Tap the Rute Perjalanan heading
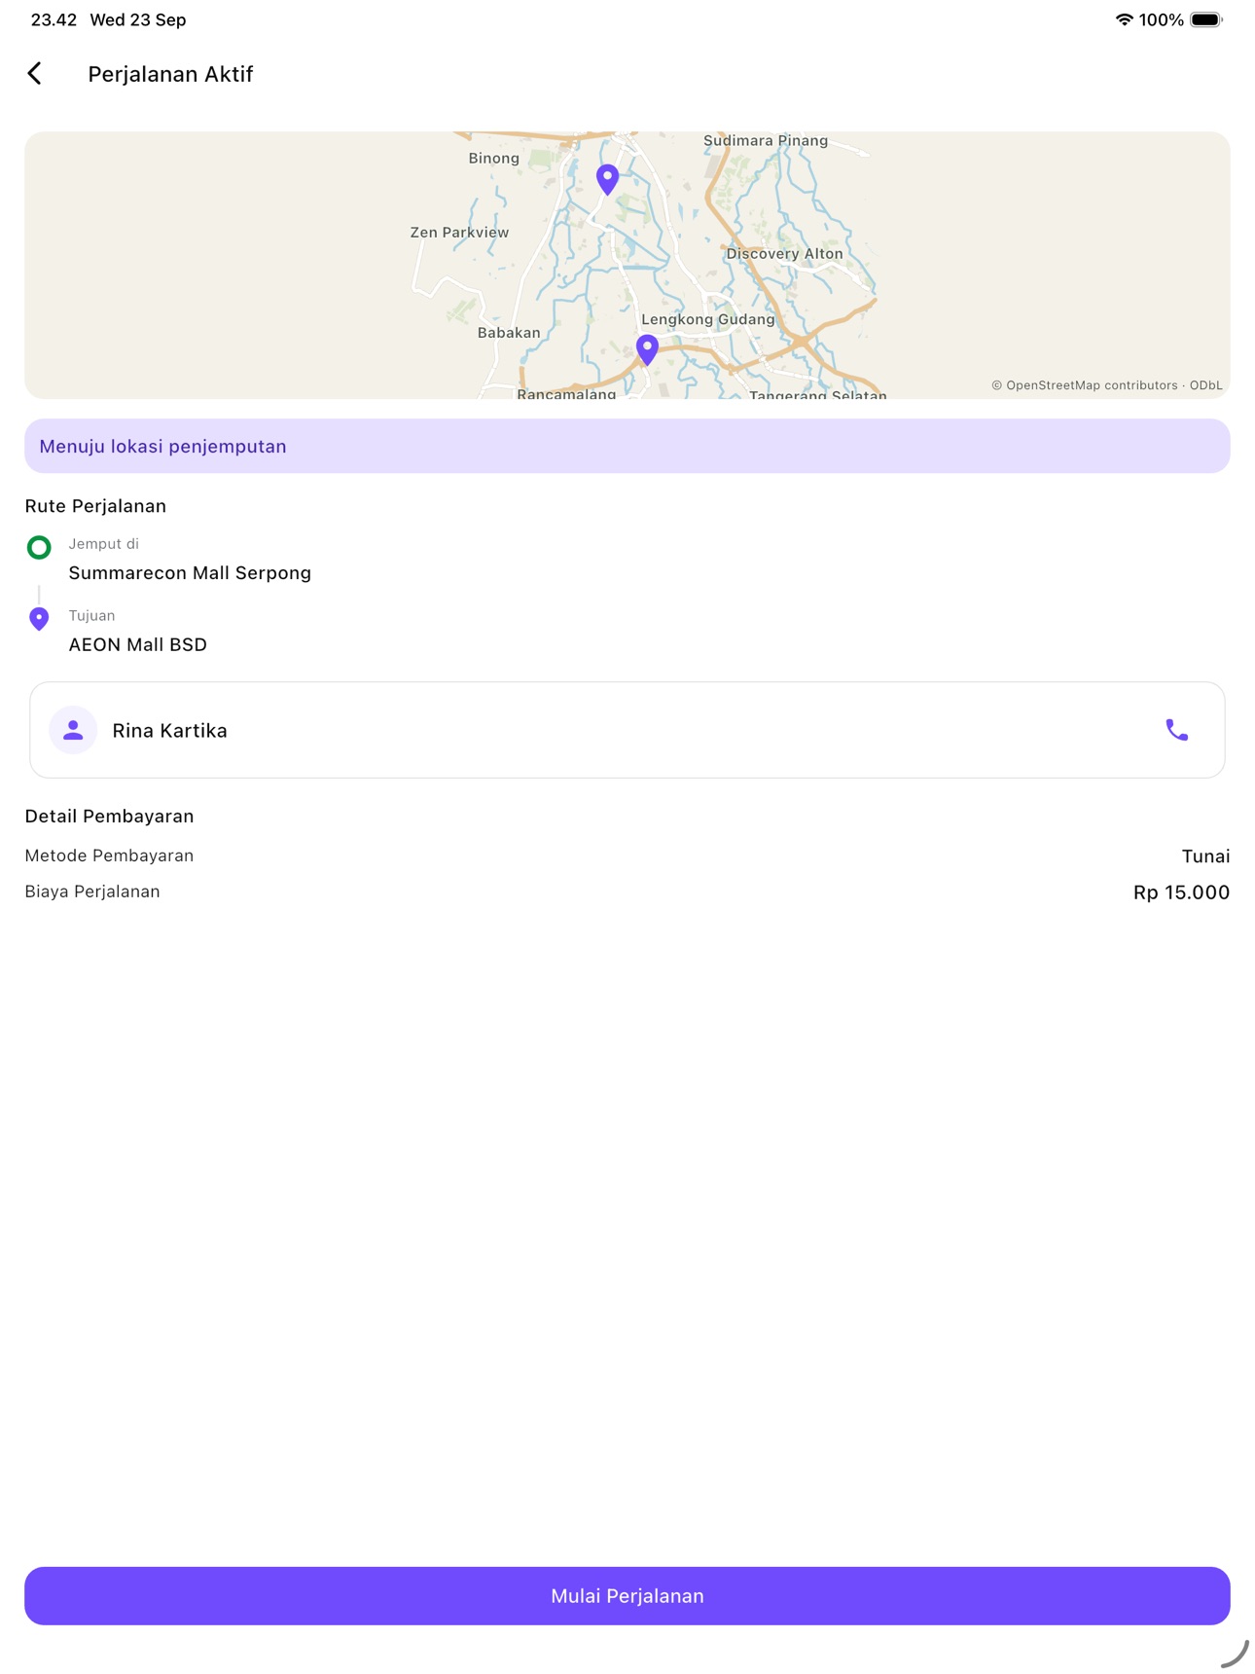This screenshot has width=1255, height=1674. pyautogui.click(x=95, y=506)
